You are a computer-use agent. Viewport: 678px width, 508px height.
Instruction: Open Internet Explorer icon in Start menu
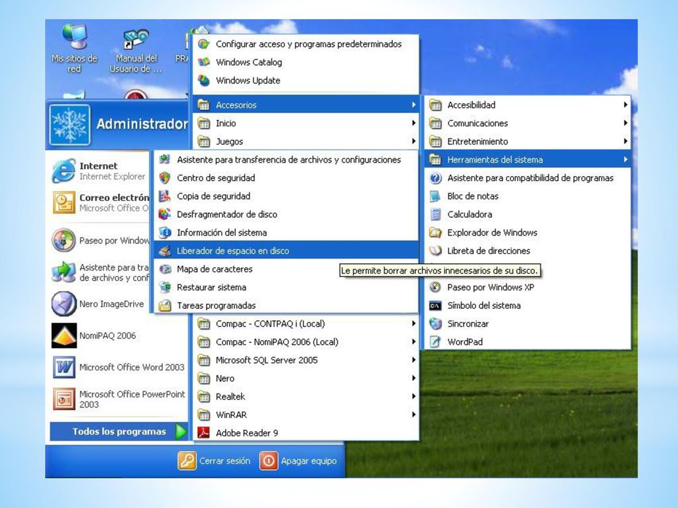click(64, 171)
